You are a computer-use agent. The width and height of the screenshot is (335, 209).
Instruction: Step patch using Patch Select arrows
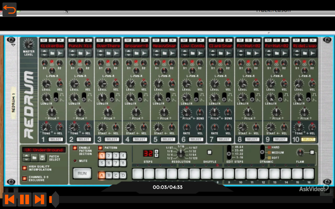tap(26, 158)
